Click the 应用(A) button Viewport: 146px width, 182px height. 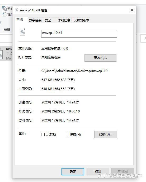(x=123, y=172)
